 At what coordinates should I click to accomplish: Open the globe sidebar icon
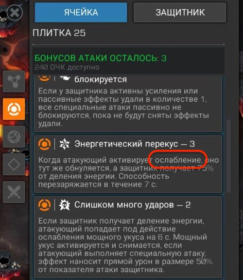coord(14,137)
